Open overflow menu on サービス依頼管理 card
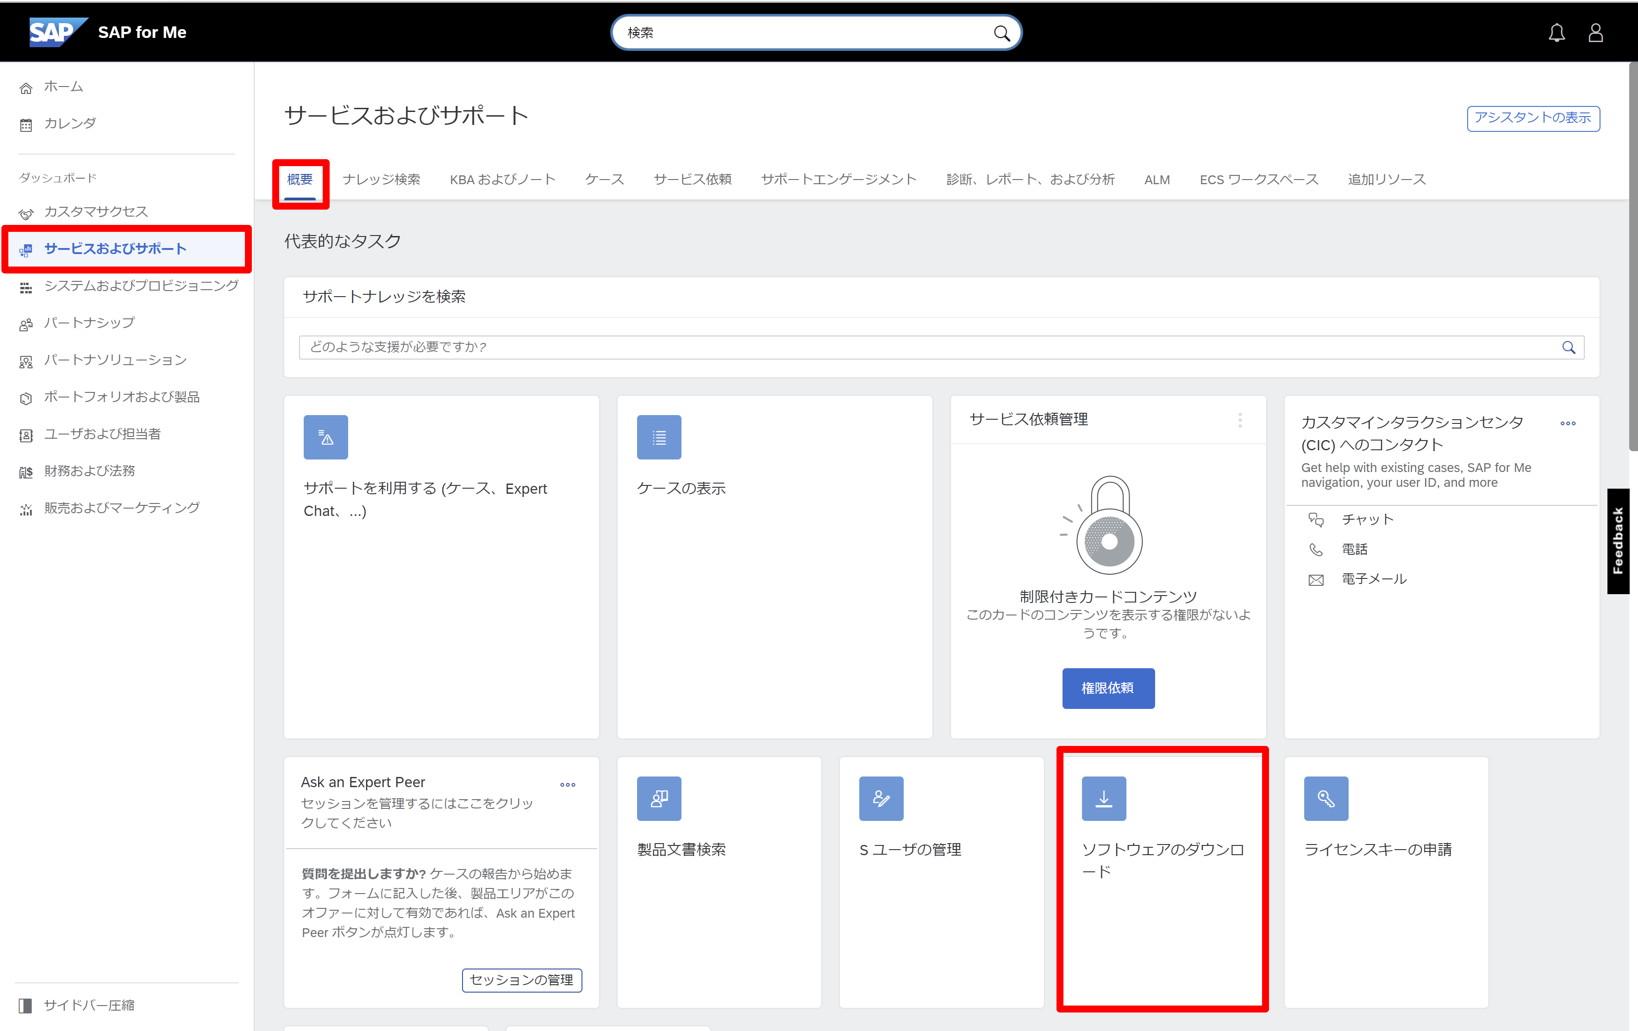This screenshot has height=1031, width=1638. (x=1239, y=420)
